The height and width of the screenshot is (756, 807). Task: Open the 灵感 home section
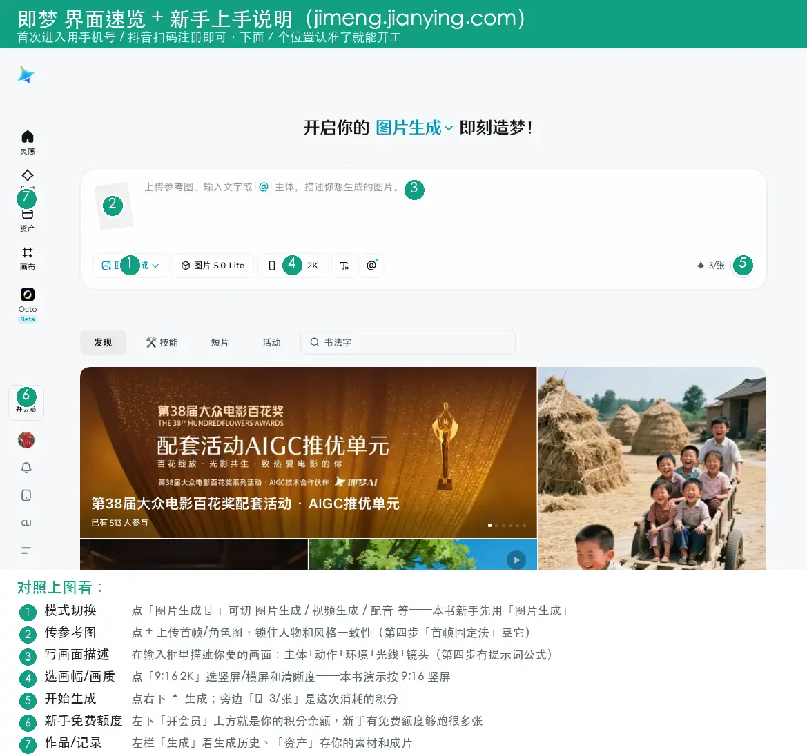28,143
